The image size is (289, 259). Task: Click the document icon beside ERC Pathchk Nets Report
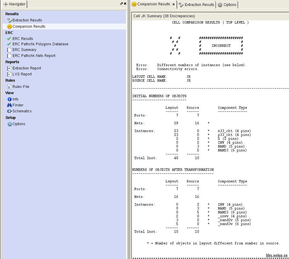tap(9, 56)
